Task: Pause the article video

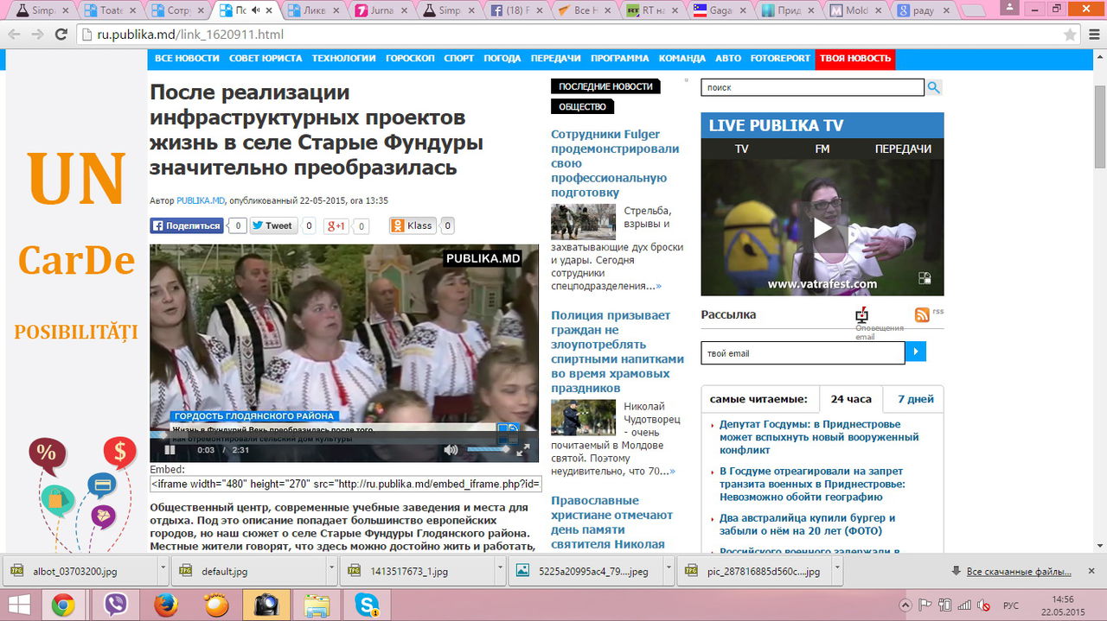Action: coord(170,450)
